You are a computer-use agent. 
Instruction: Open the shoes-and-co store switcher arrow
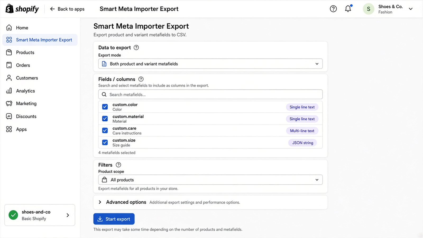tap(68, 215)
